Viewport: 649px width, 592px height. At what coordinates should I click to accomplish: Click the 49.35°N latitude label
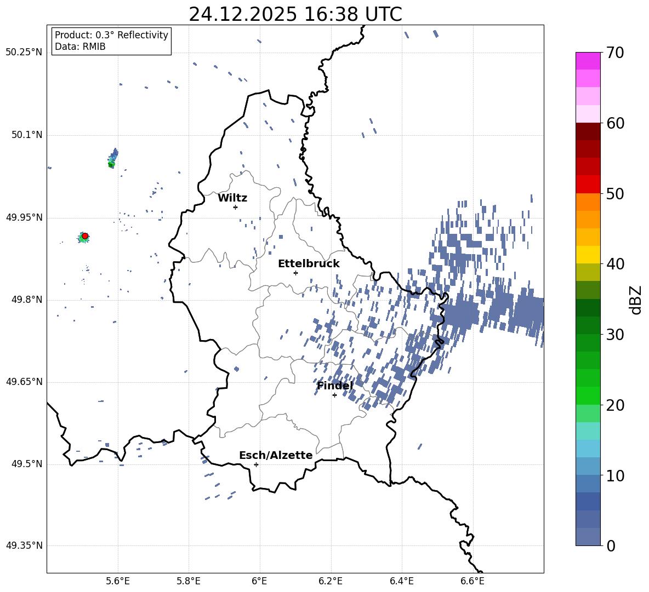click(x=24, y=545)
